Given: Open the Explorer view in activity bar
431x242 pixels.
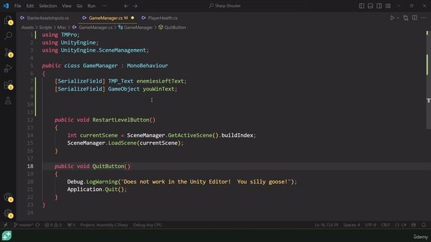Looking at the screenshot, I should tap(8, 20).
